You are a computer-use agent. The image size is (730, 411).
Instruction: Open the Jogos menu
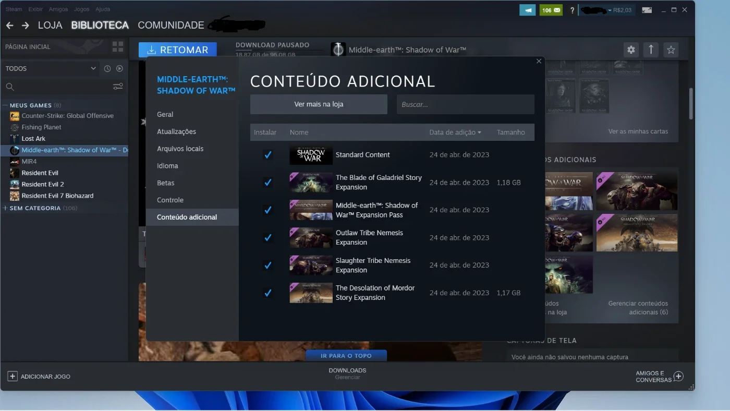(x=81, y=9)
